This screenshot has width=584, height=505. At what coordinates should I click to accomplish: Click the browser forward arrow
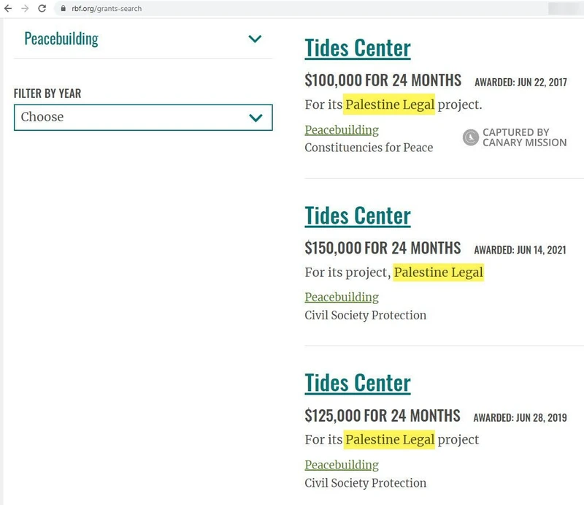coord(26,9)
